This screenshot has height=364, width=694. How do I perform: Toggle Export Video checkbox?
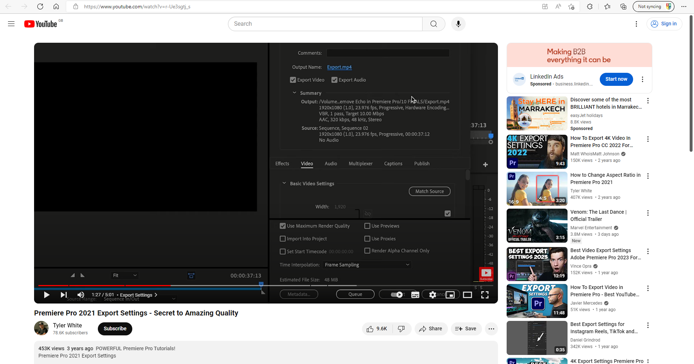tap(293, 80)
